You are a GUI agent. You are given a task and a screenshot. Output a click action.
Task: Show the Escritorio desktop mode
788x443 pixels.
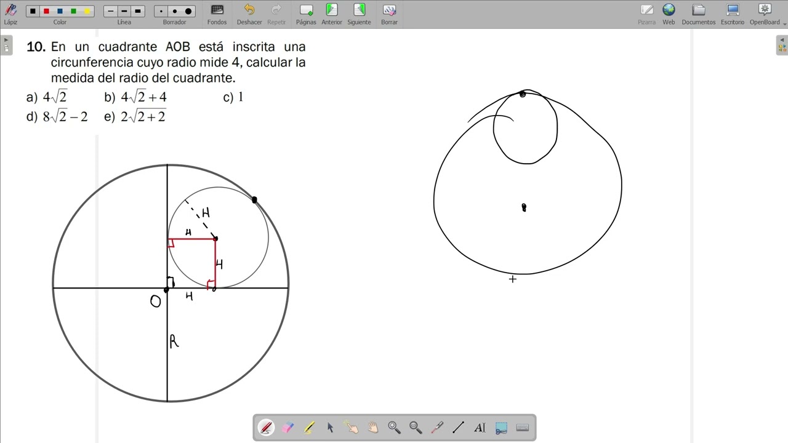tap(733, 14)
